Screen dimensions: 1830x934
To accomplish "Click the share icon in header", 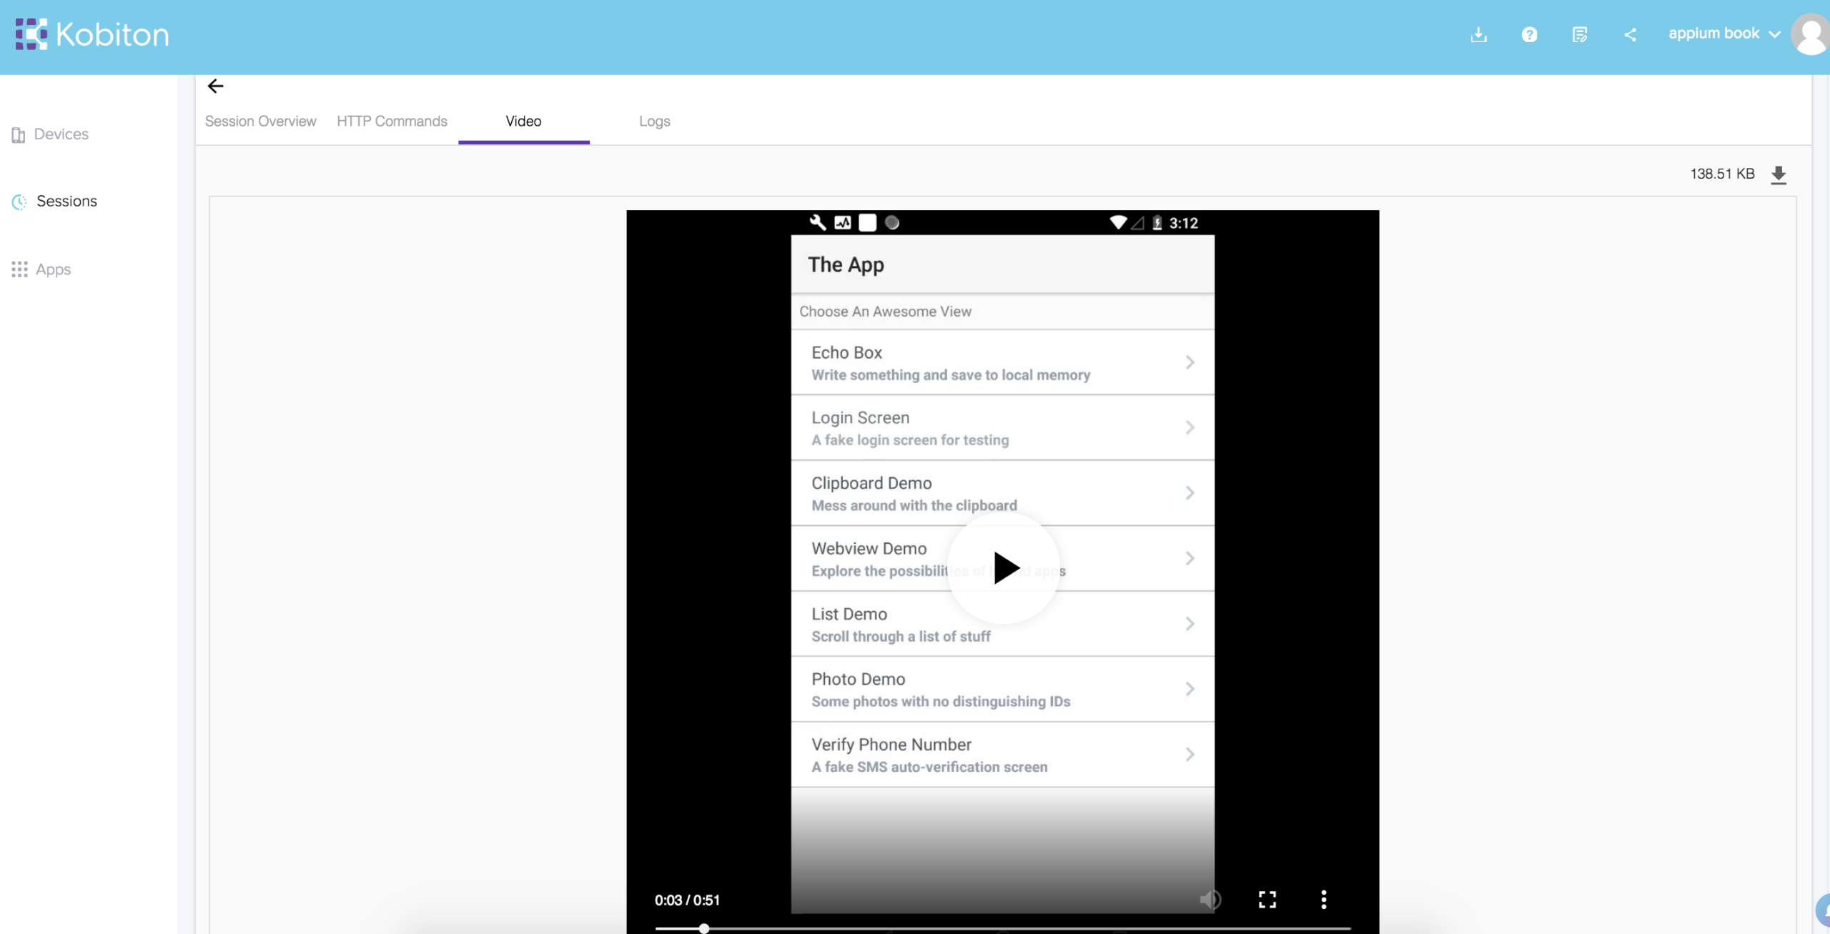I will click(1630, 34).
